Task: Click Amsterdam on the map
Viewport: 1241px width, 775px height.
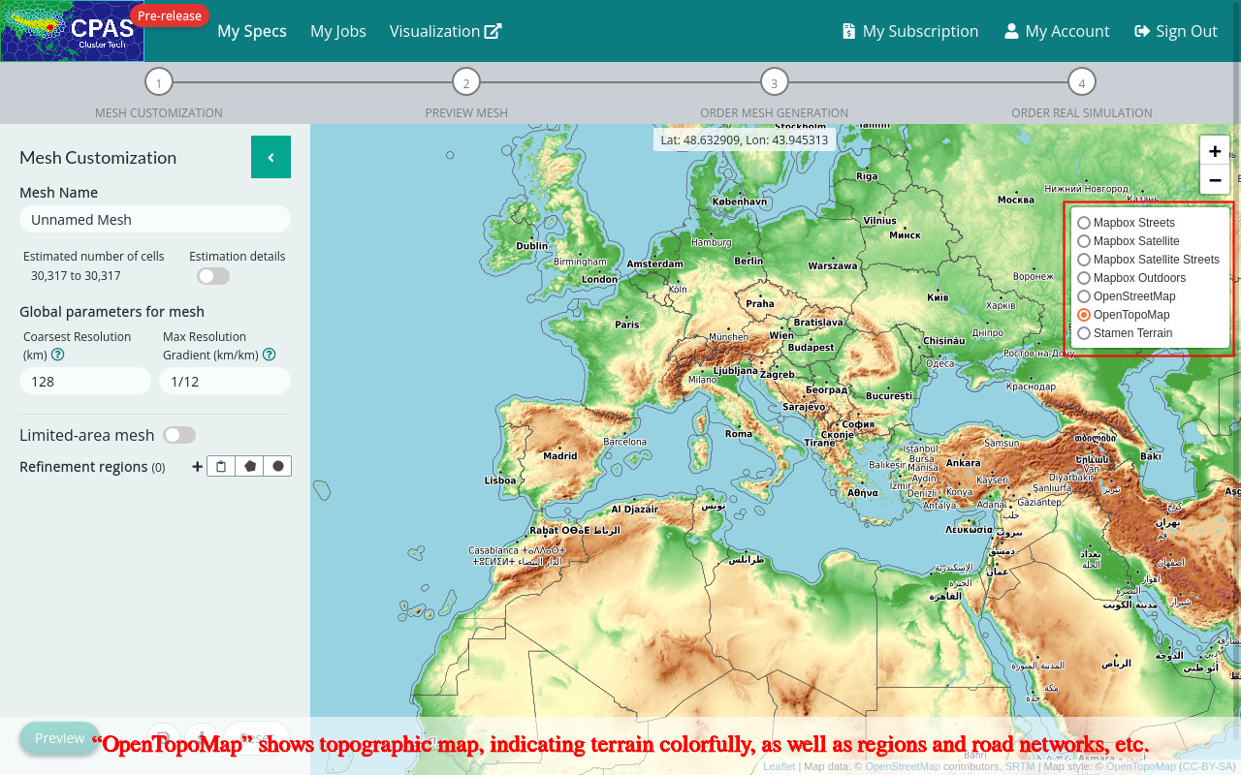Action: tap(655, 263)
